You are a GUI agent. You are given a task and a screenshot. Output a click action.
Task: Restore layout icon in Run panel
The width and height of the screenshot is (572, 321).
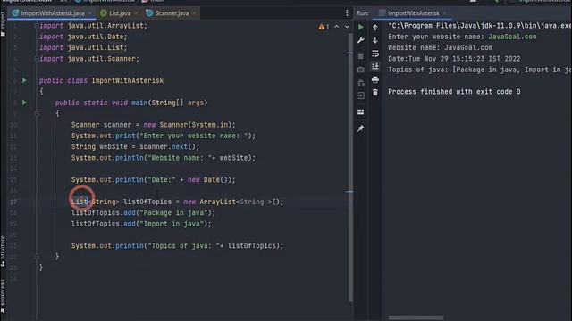pyautogui.click(x=360, y=112)
